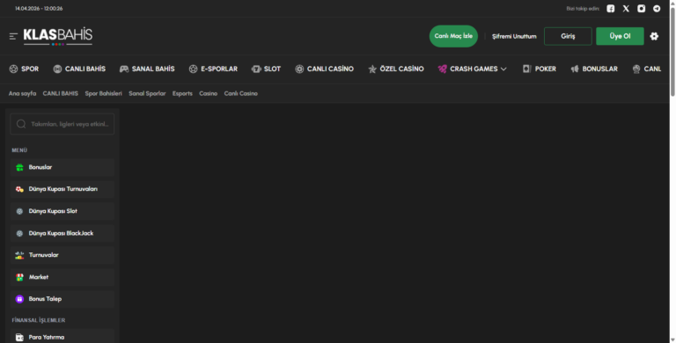Click the Üye Ol signup button
Viewport: 676px width, 343px height.
[x=620, y=36]
